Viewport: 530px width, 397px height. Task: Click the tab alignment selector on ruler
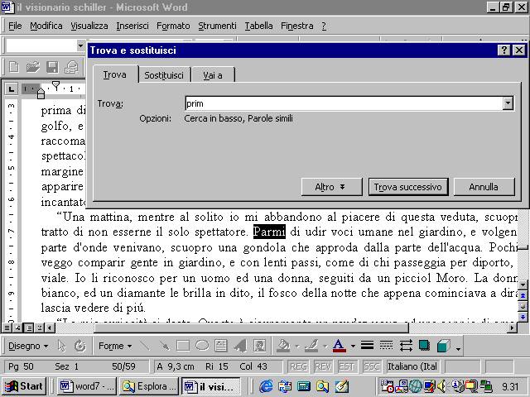point(11,89)
